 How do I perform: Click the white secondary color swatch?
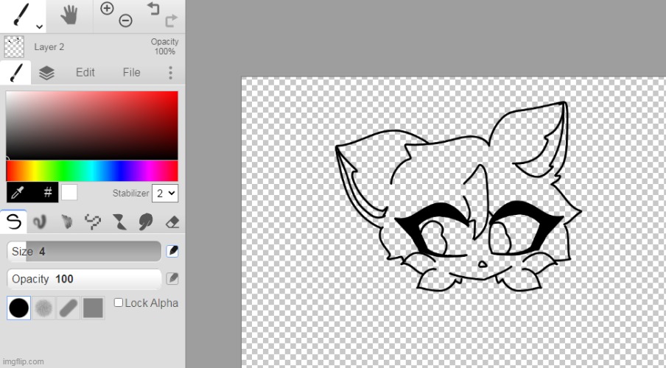pyautogui.click(x=69, y=193)
